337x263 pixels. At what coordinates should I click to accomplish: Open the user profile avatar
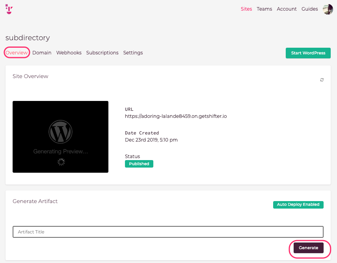[328, 9]
